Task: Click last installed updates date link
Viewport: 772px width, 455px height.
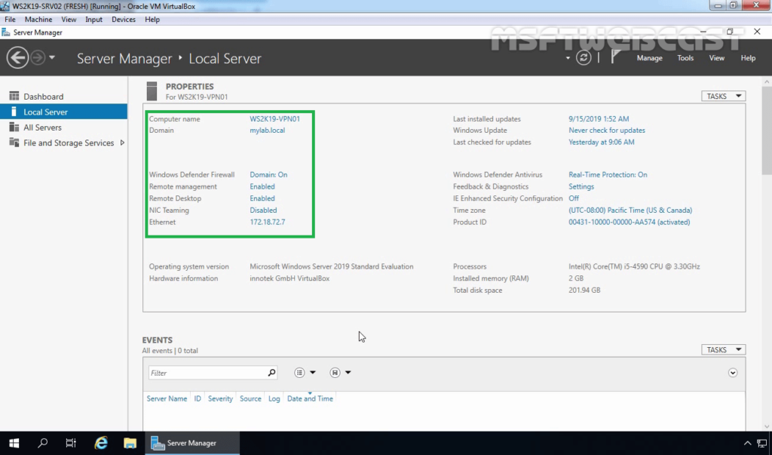Action: pos(599,118)
